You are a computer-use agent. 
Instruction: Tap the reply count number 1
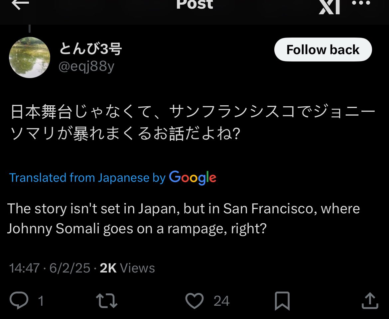[41, 301]
